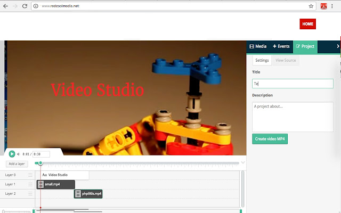This screenshot has width=341, height=213.
Task: Click the Create video MP4 button
Action: tap(270, 139)
